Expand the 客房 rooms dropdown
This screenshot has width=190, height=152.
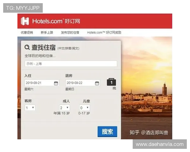tap(30, 108)
